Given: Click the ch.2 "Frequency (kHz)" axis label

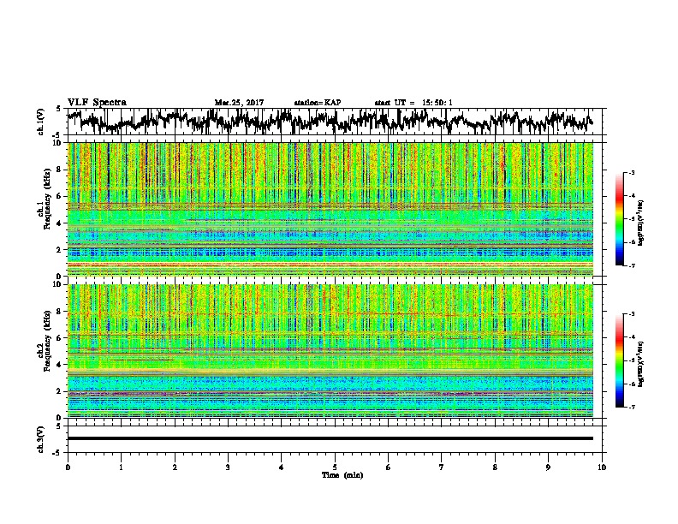Looking at the screenshot, I should pos(47,341).
